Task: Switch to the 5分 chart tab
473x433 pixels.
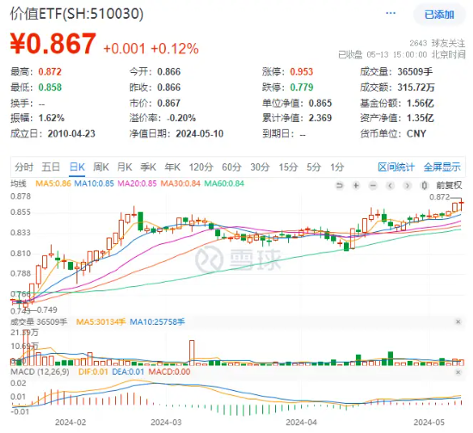Action: [x=314, y=167]
